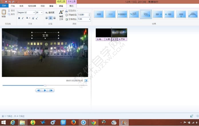Open the text duration 7.00 dropdown
Screen dimensions: 199x126
(x=89, y=19)
